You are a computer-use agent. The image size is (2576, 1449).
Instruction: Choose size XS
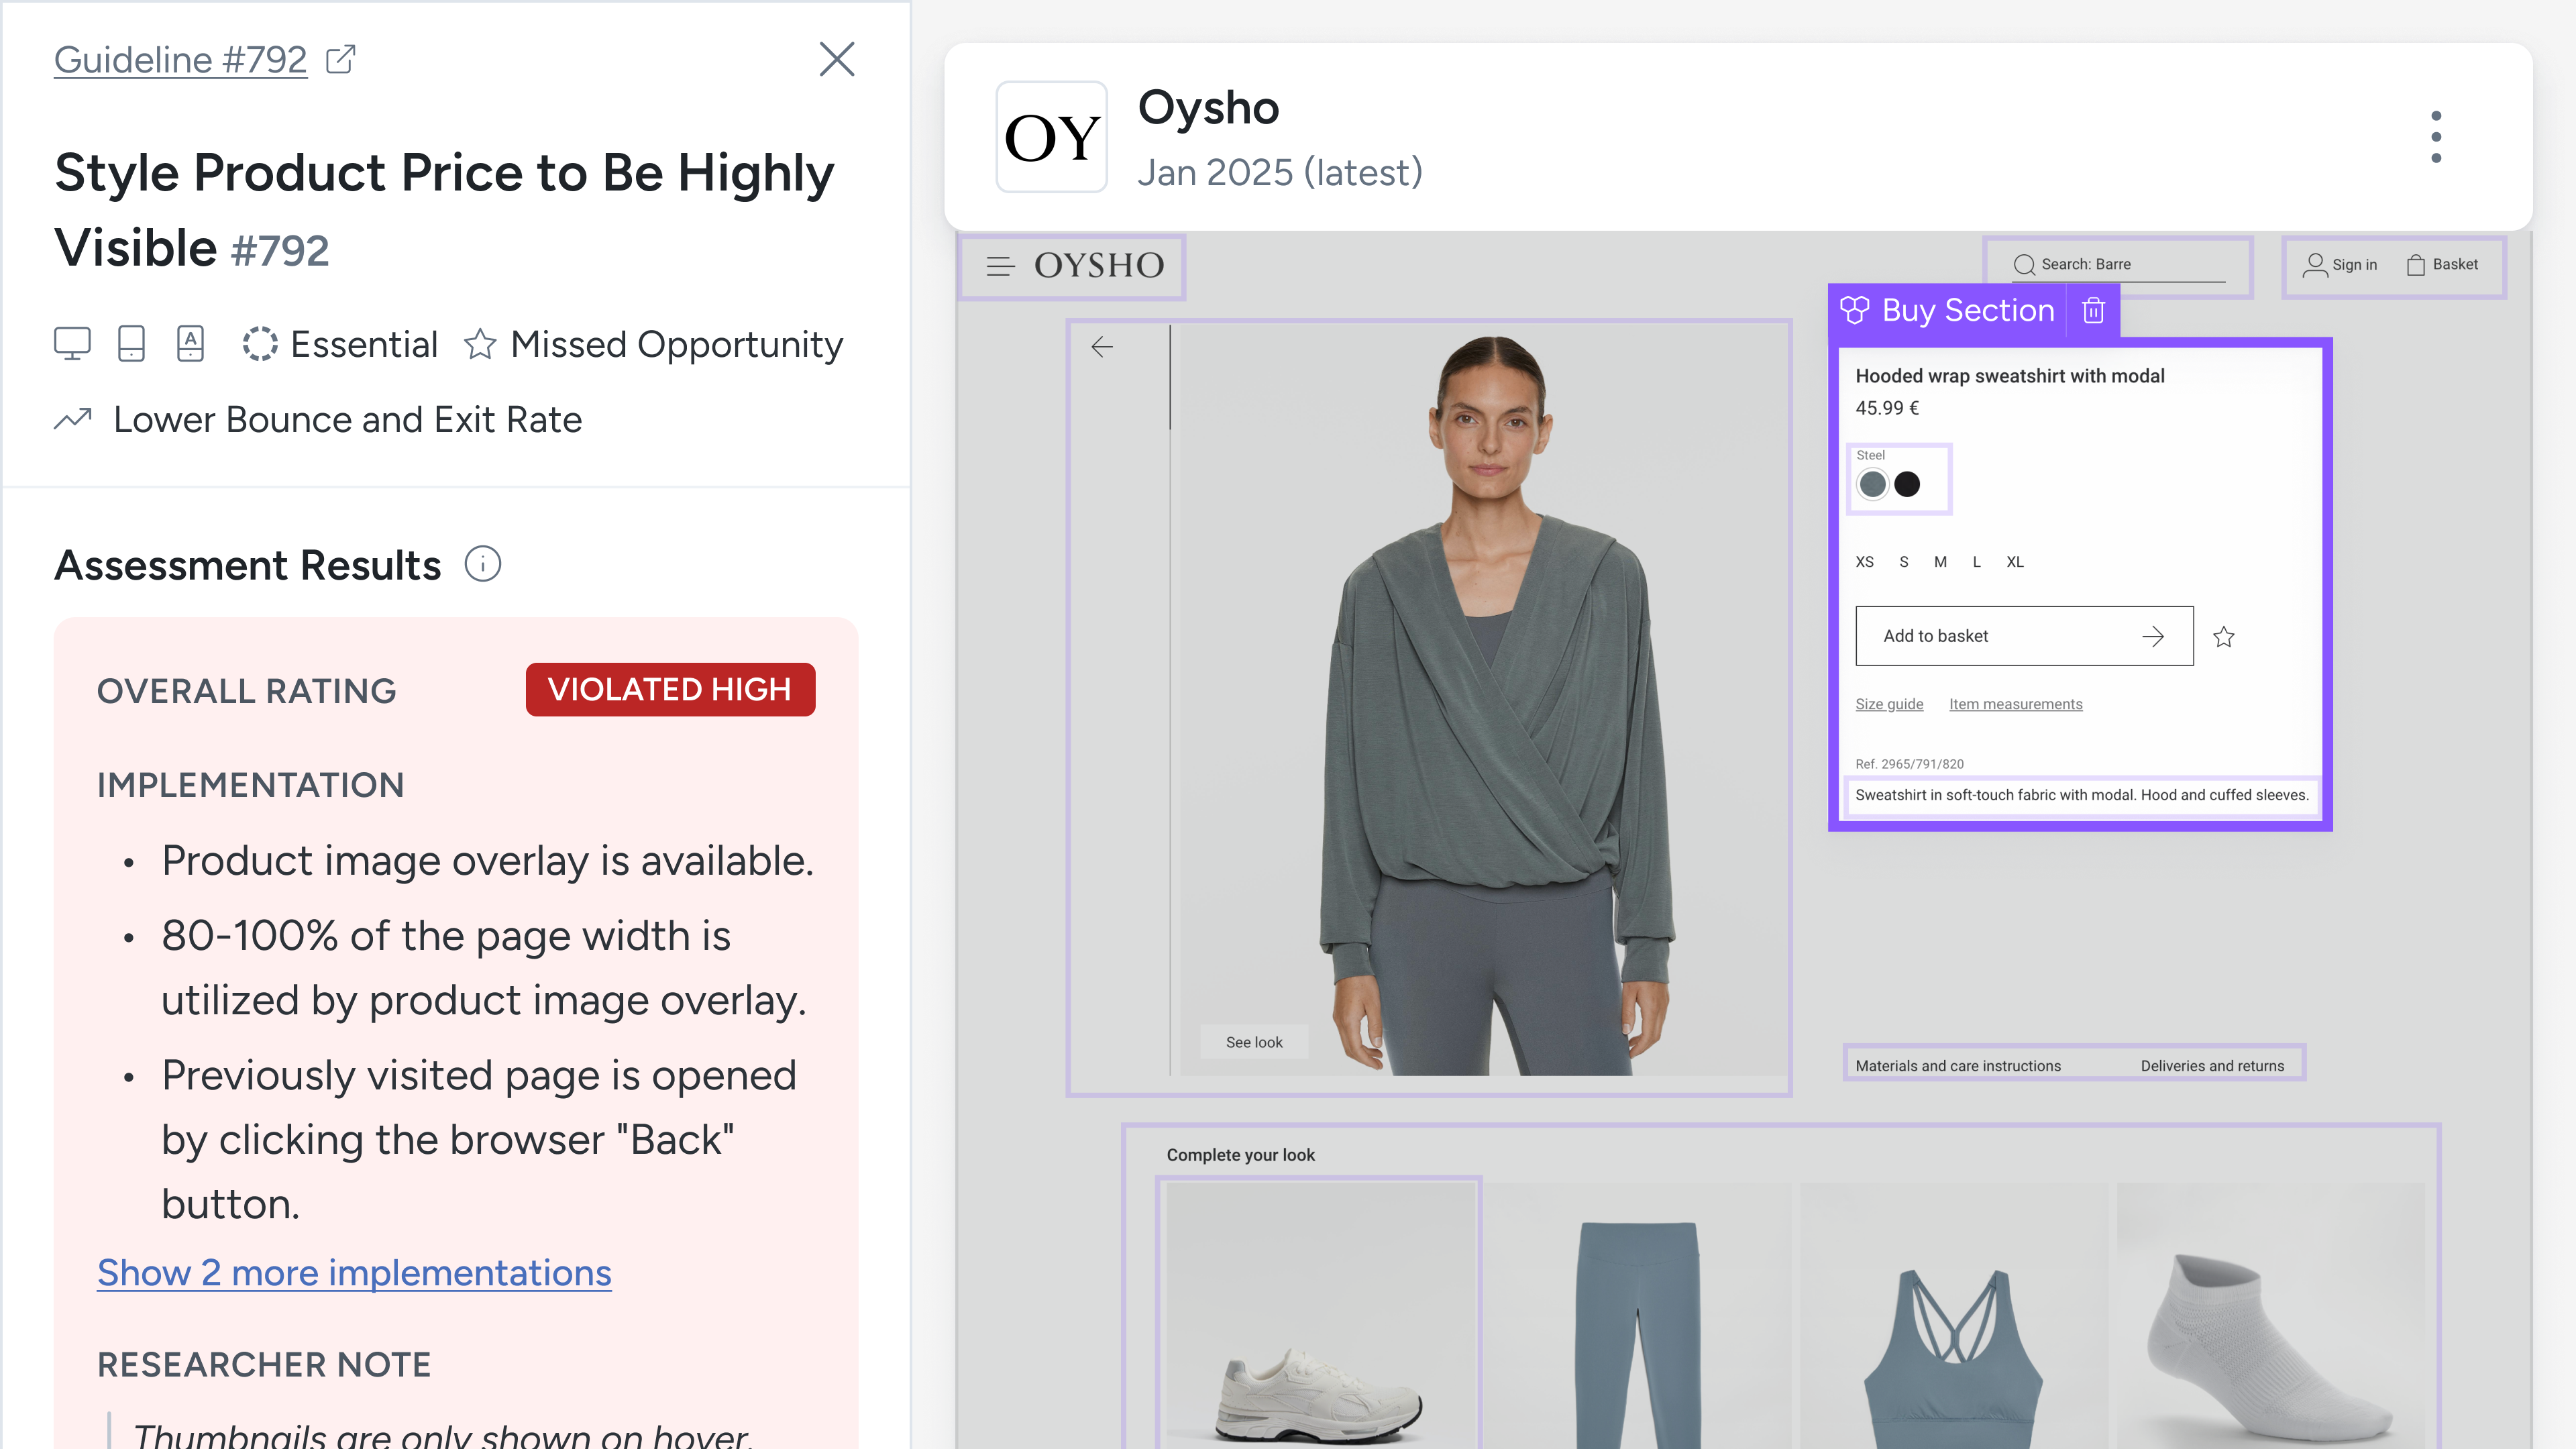(x=1865, y=562)
